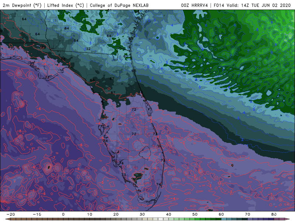Click the left arrow end of the color bar

coord(7,219)
